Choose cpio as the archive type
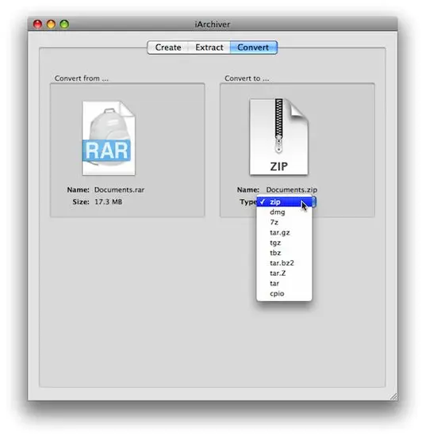Viewport: 426px width, 436px height. pos(284,293)
